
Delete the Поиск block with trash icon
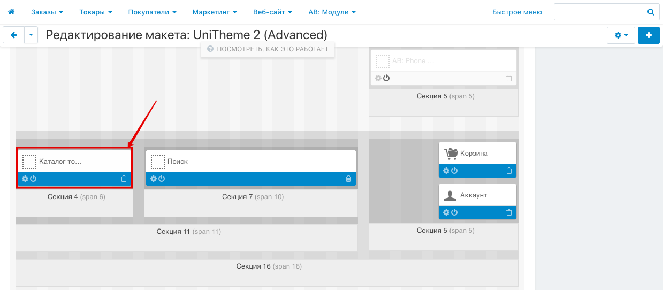(349, 179)
